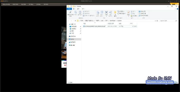
Task: Expand the chevron after GomPlayer in the address bar
Action: click(116, 21)
